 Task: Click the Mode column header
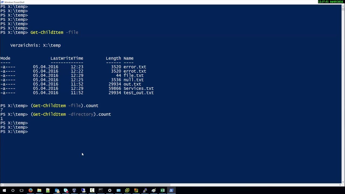pos(5,58)
